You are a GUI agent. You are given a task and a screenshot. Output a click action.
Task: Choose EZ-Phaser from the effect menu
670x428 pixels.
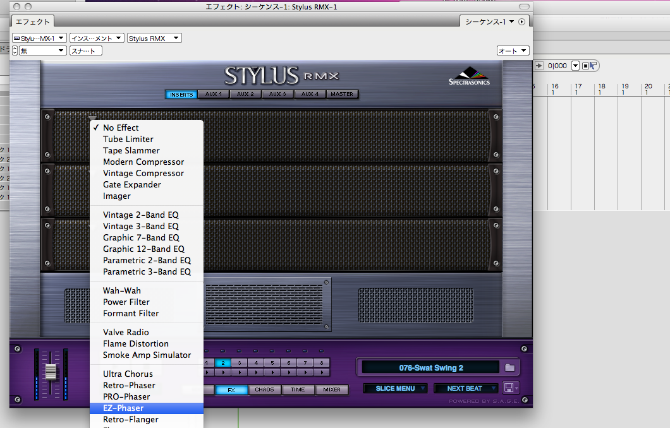[x=123, y=408]
